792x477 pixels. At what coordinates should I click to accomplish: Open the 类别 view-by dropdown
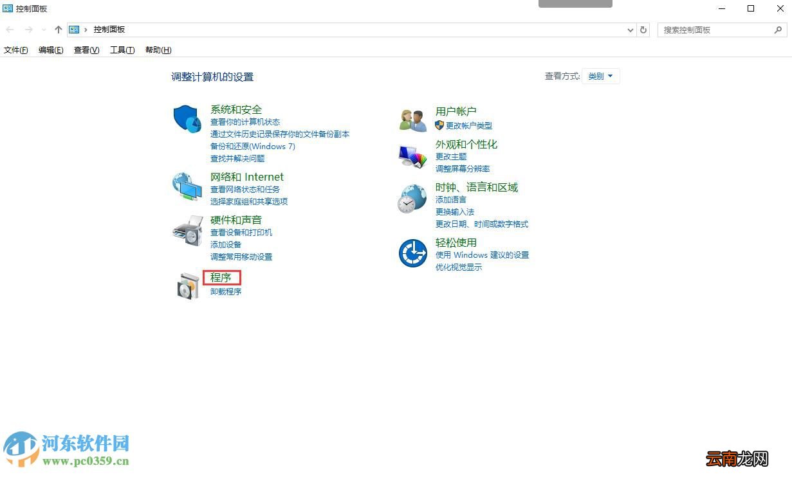pyautogui.click(x=601, y=76)
